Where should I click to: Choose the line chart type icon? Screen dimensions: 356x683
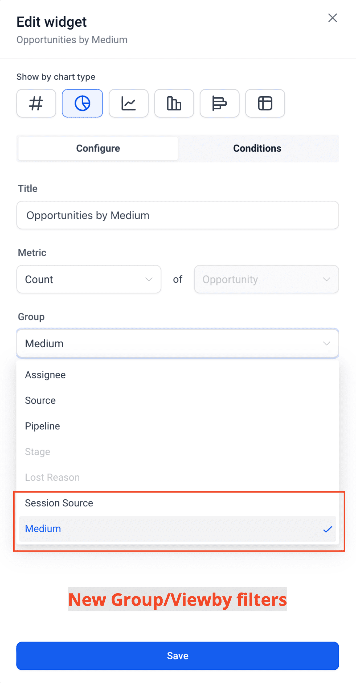(129, 103)
